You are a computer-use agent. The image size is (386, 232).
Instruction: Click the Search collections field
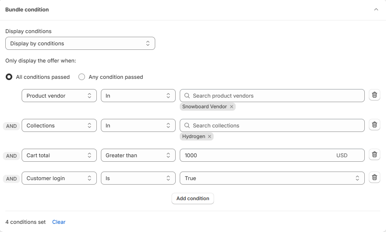coord(276,125)
